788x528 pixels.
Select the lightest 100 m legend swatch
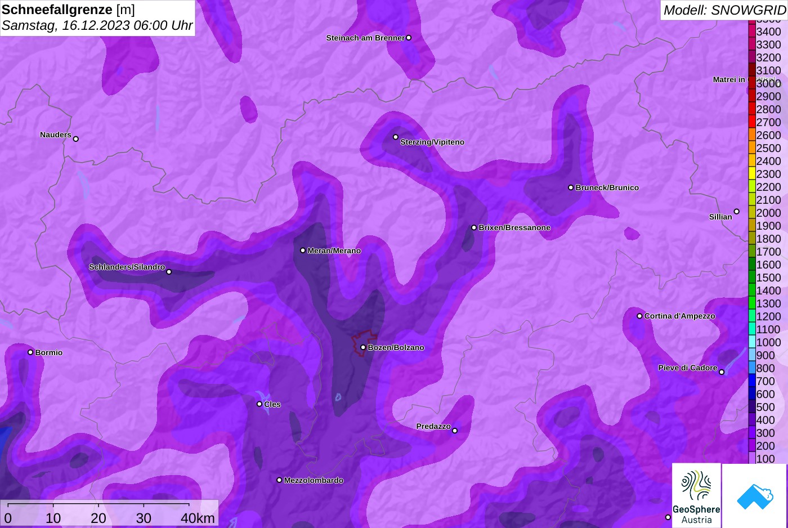[x=751, y=458]
